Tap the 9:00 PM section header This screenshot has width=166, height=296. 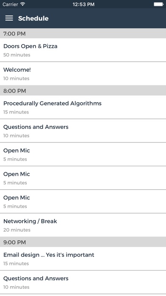tap(83, 242)
